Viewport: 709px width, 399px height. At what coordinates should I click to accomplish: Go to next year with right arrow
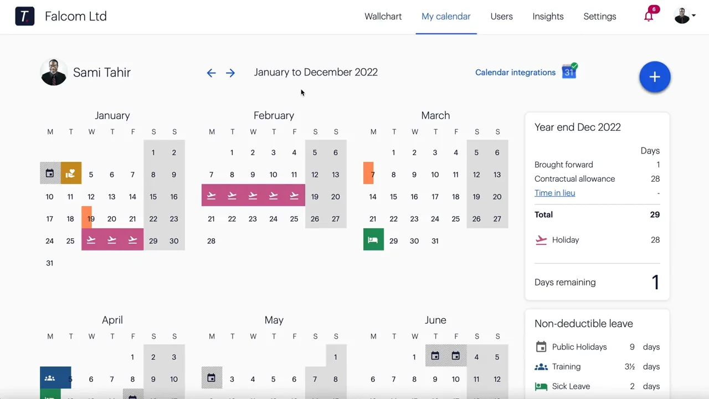[230, 73]
